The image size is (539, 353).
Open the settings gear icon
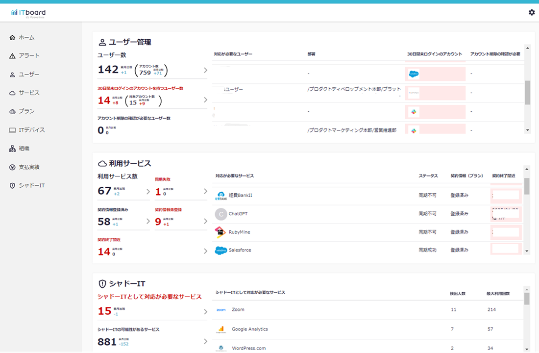pos(531,12)
